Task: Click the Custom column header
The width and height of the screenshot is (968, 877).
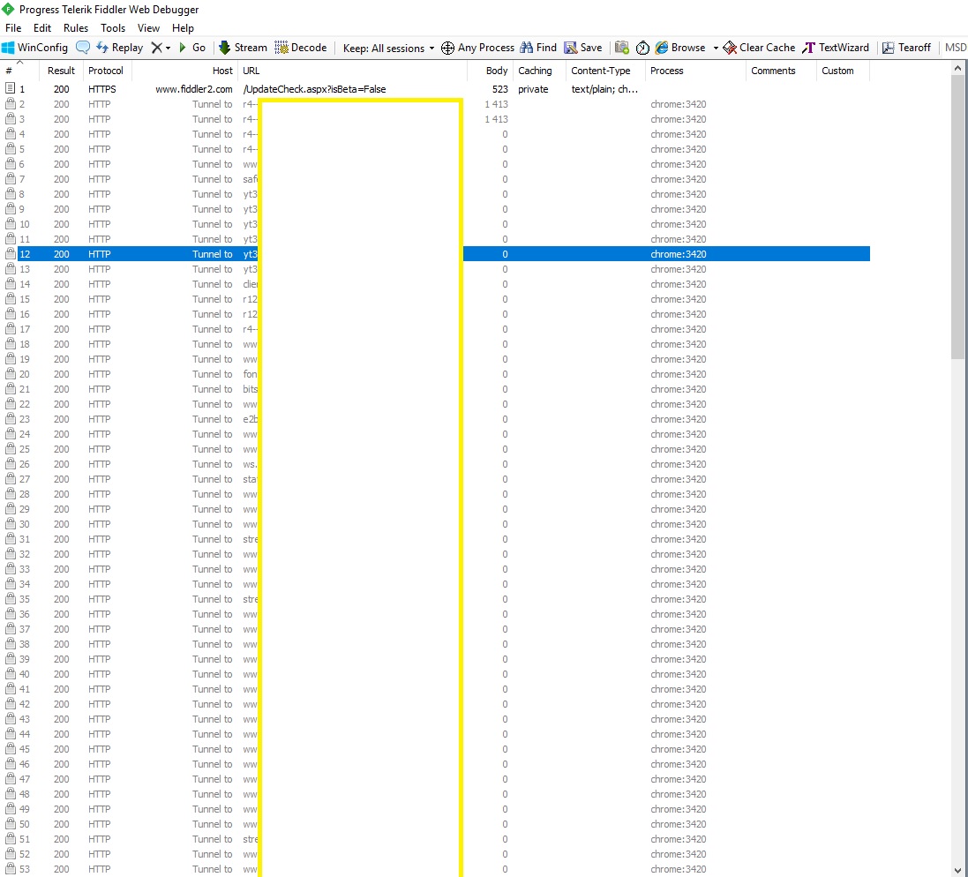Action: pos(843,71)
